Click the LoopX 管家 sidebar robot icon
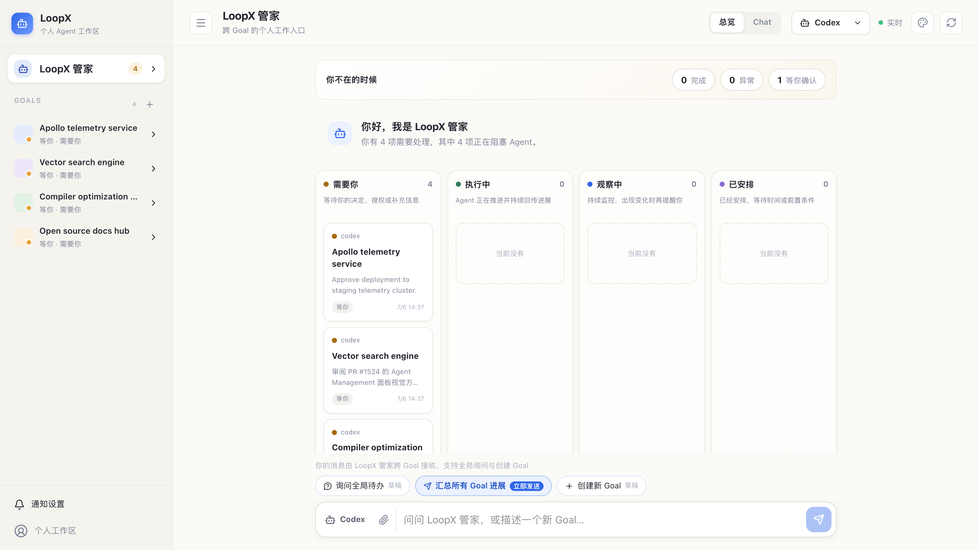The image size is (979, 550). coord(23,69)
